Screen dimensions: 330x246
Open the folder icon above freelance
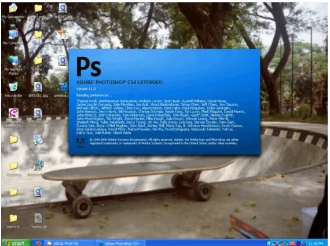click(13, 142)
